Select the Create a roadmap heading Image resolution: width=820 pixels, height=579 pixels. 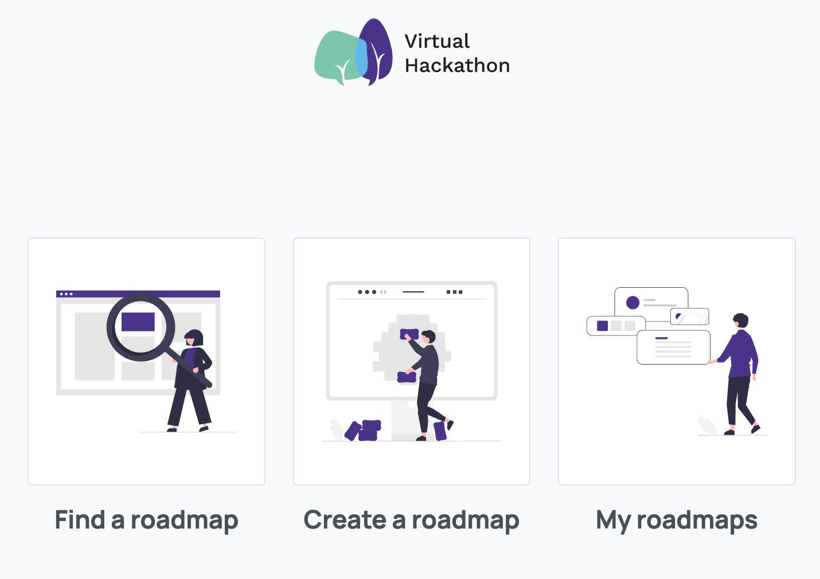point(412,521)
